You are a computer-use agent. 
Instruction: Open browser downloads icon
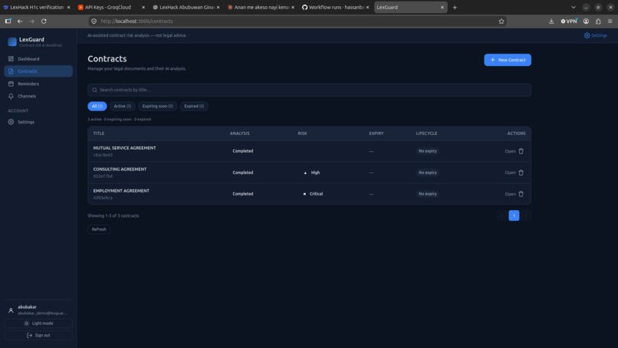551,21
